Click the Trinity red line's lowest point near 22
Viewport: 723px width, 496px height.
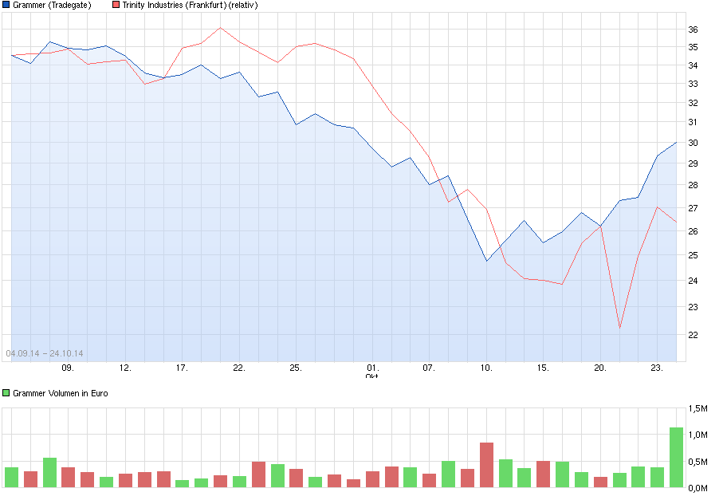click(x=619, y=328)
